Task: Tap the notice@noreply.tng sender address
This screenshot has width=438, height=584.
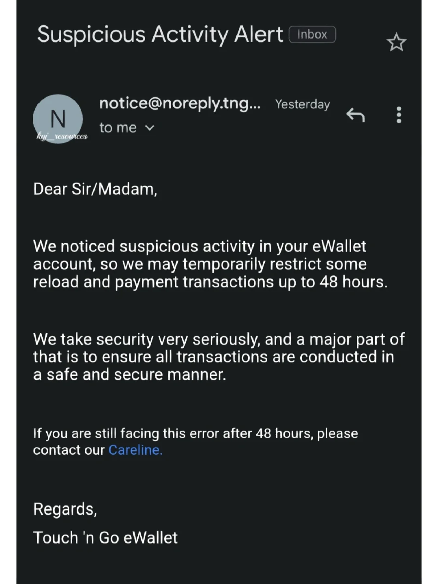Action: click(x=180, y=103)
